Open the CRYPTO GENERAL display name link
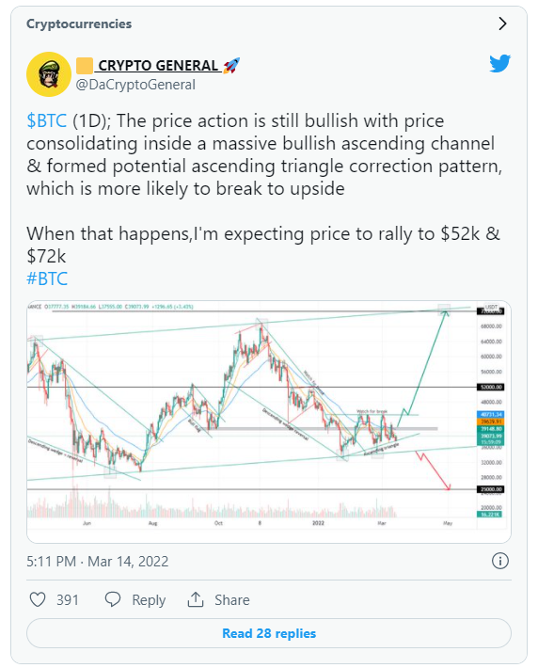 pyautogui.click(x=158, y=66)
